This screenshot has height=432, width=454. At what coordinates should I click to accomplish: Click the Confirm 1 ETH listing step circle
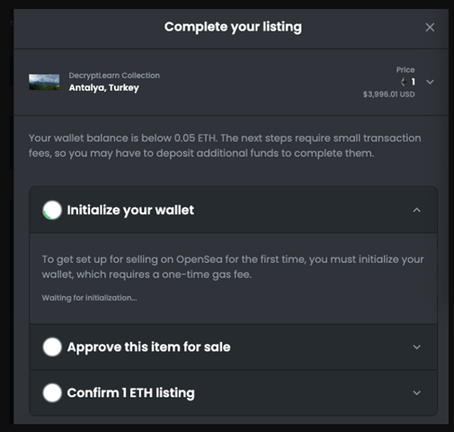(x=52, y=392)
